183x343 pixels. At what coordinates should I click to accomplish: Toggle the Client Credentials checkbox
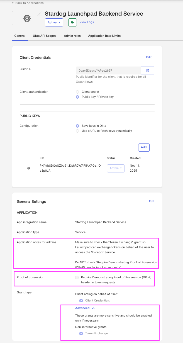pos(81,301)
